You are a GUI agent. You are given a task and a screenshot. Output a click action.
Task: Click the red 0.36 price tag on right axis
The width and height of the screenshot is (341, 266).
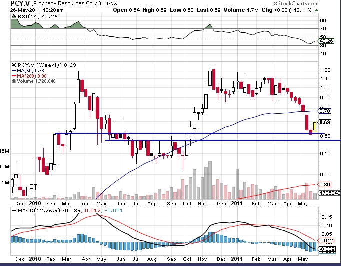325,185
